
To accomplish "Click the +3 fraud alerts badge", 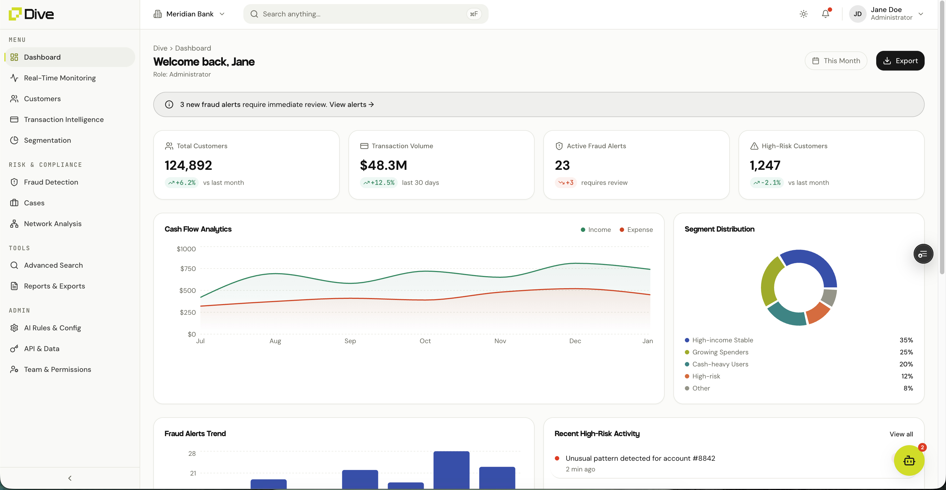I will click(566, 183).
